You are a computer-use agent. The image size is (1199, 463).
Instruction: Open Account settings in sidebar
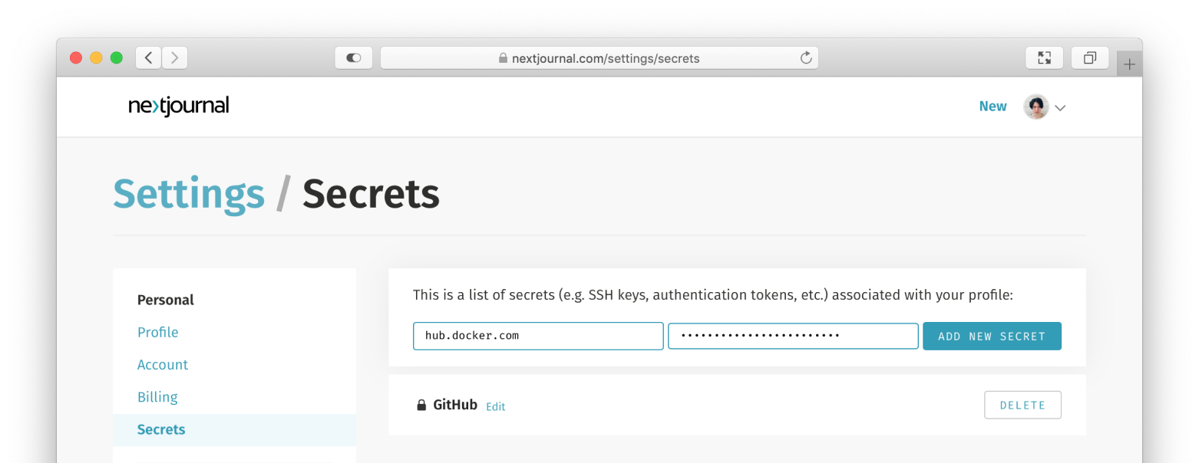pyautogui.click(x=163, y=365)
